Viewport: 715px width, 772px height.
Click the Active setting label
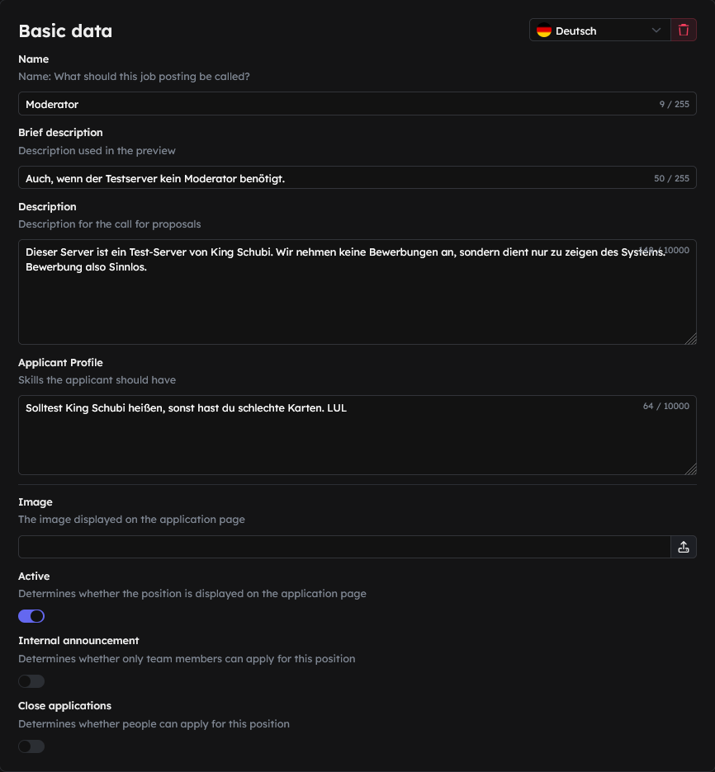pos(34,576)
